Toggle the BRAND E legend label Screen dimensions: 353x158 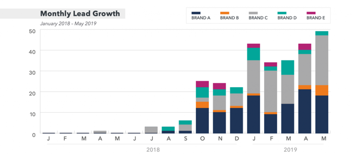pos(315,18)
